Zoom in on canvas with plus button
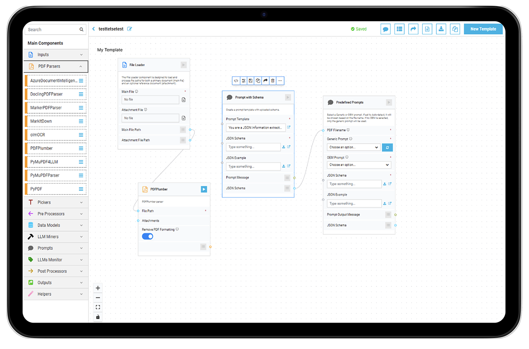This screenshot has width=529, height=349. pyautogui.click(x=98, y=288)
